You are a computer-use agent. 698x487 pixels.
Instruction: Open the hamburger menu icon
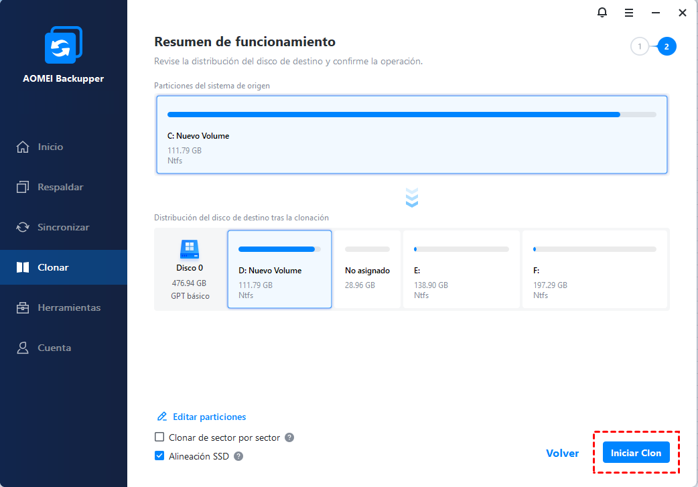[x=628, y=13]
